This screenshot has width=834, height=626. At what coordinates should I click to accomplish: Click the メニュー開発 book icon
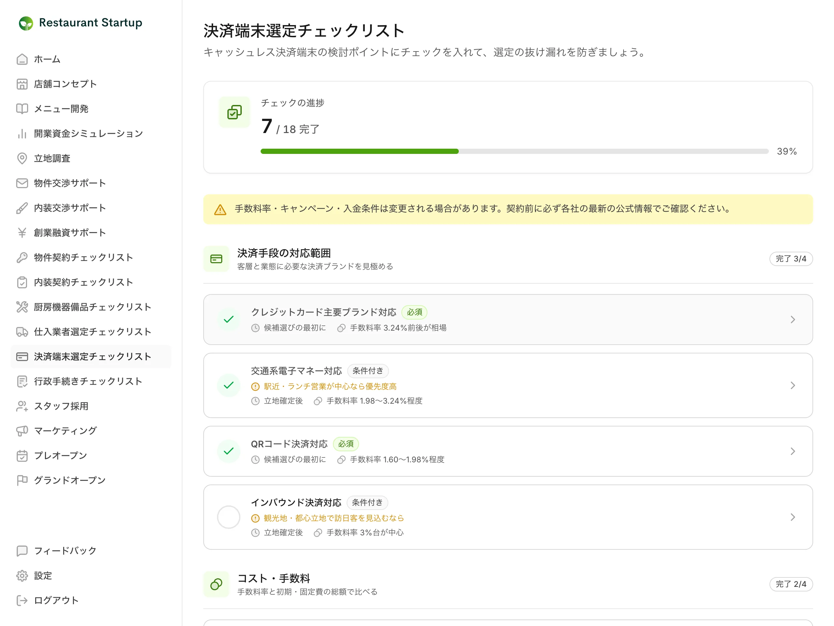click(x=22, y=109)
